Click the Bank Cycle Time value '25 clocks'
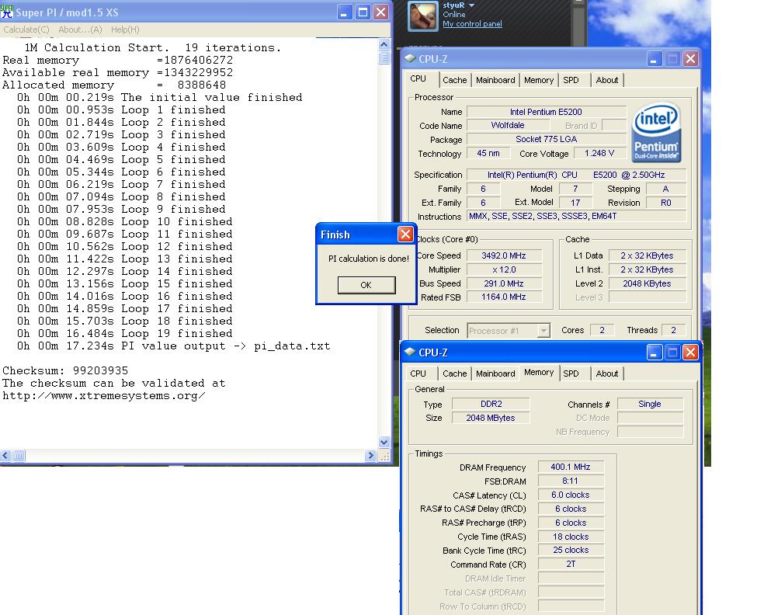 571,550
